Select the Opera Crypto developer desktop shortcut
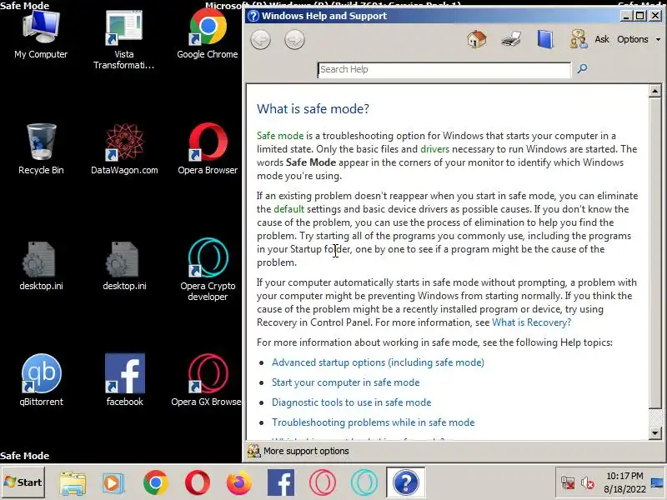667x500 pixels. click(x=208, y=270)
